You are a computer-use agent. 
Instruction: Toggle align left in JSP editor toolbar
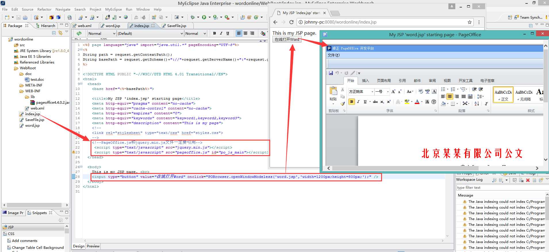pos(239,33)
